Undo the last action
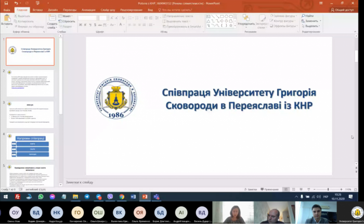Viewport: 364px width, 224px height. 16,3
